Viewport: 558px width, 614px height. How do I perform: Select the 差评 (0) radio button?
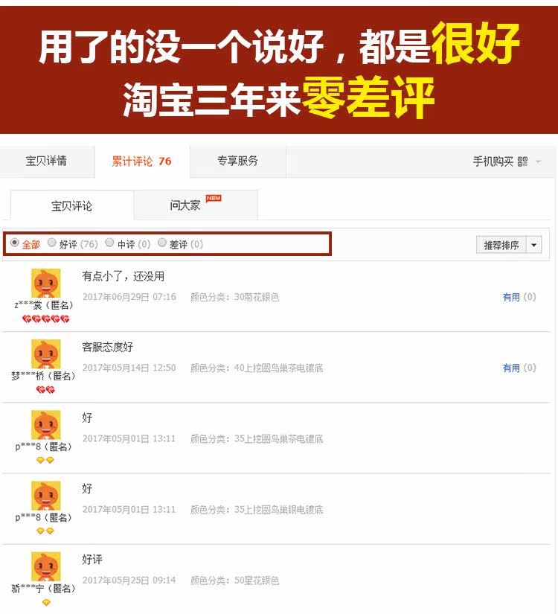tap(162, 243)
